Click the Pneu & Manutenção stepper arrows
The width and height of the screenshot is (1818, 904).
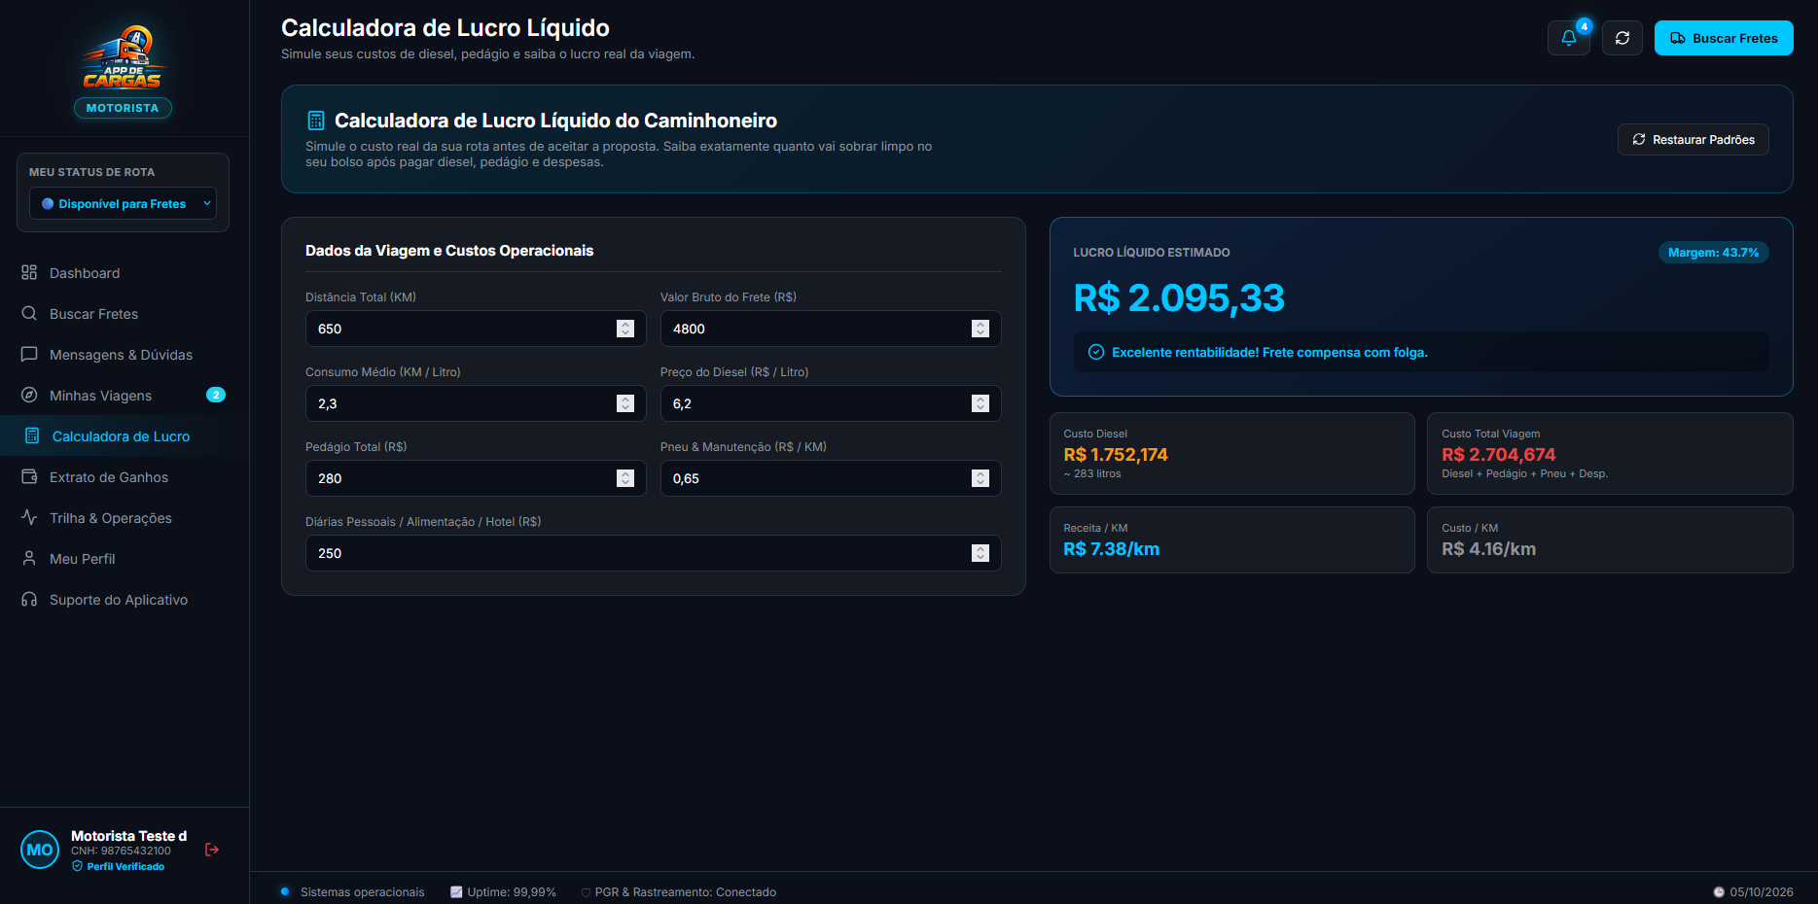[x=980, y=478]
